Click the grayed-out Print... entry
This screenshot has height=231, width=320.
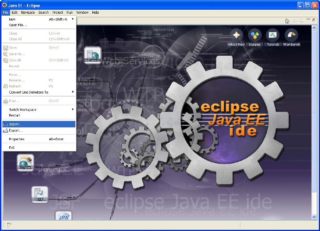tap(39, 101)
